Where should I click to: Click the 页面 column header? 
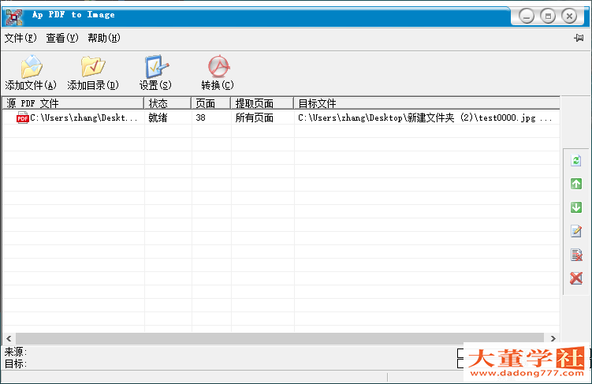coord(210,103)
